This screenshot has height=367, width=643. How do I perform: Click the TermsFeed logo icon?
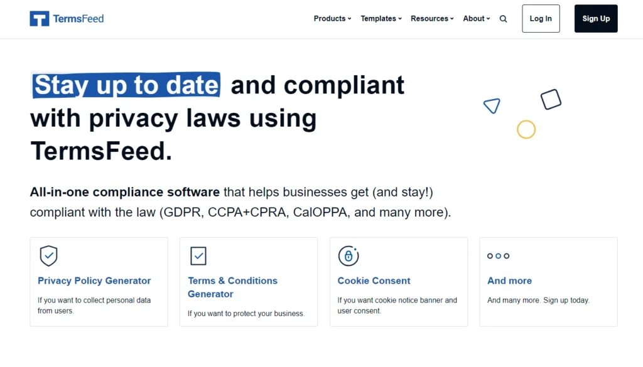coord(40,18)
